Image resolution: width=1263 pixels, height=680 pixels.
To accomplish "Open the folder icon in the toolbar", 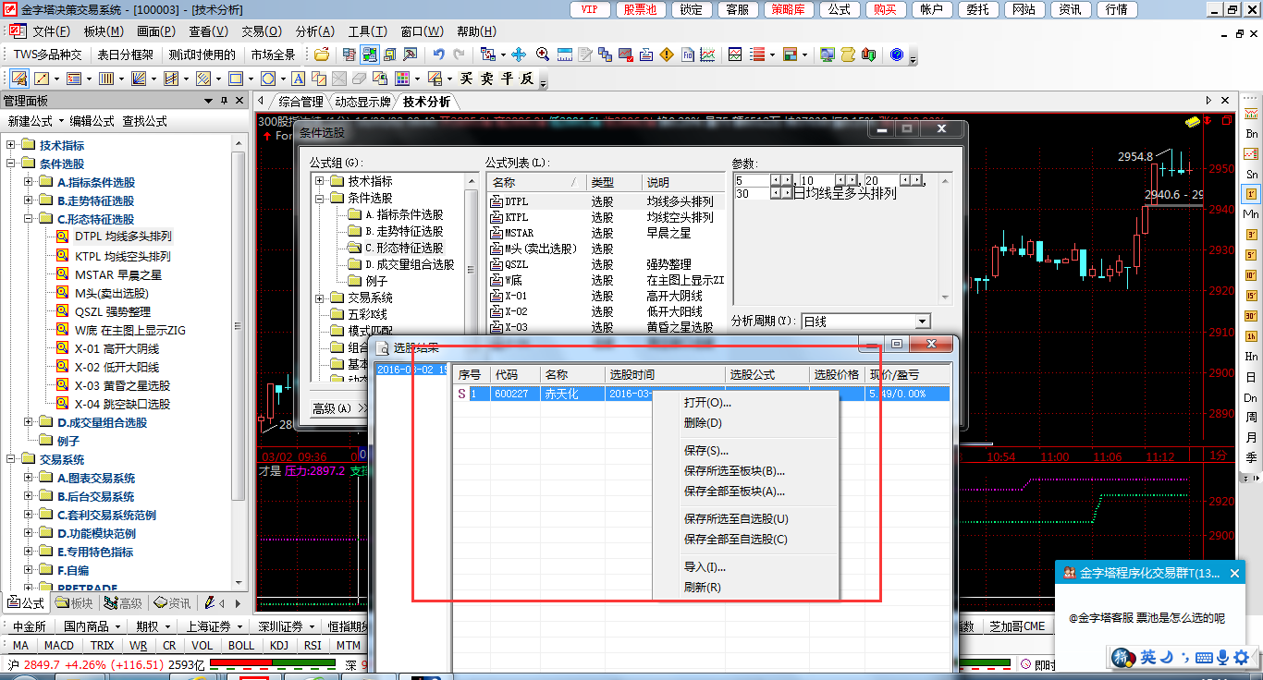I will [321, 55].
